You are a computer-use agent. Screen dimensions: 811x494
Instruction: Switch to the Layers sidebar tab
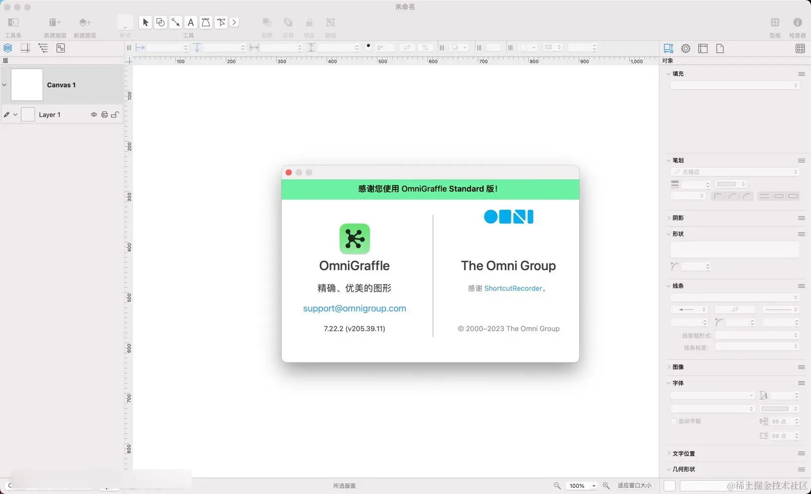[8, 48]
